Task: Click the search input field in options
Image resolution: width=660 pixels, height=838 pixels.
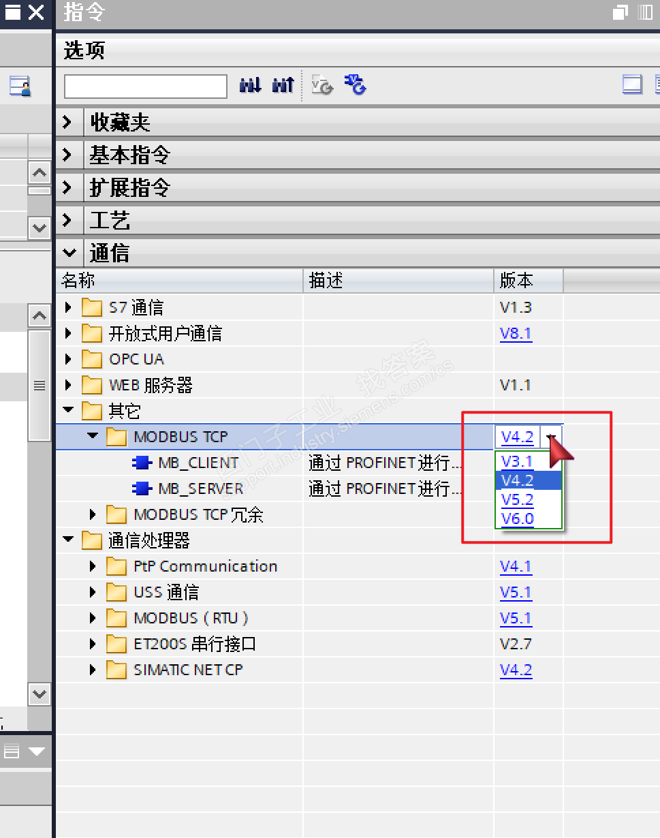Action: pos(145,87)
